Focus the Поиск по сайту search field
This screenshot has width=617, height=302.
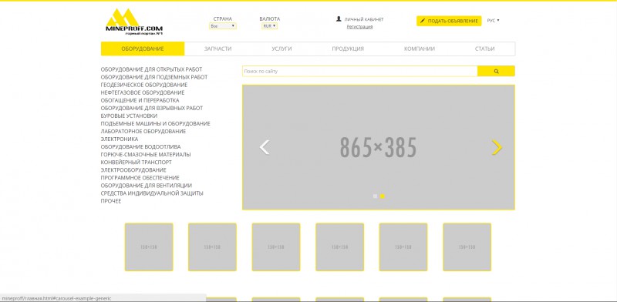pyautogui.click(x=359, y=71)
